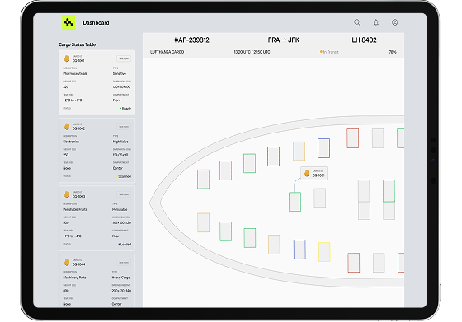Select the green slot linked to tooltip
The image size is (462, 322).
[x=295, y=202]
